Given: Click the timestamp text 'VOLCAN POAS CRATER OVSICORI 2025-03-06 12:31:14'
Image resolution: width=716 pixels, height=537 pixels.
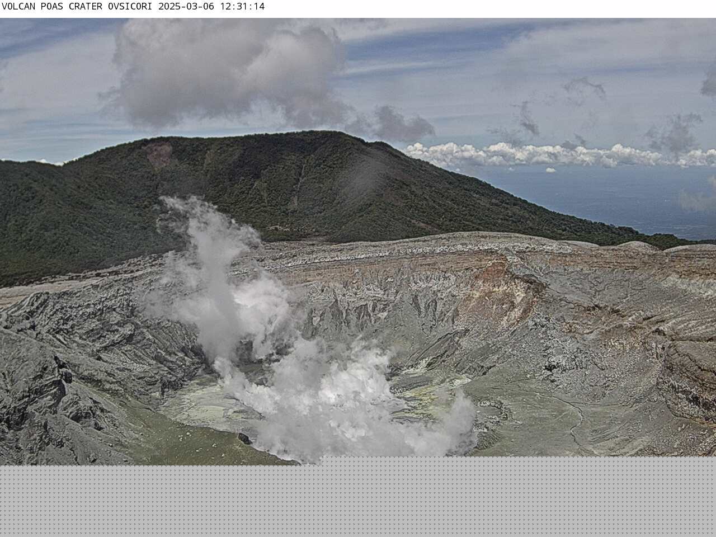Looking at the screenshot, I should click(x=133, y=7).
